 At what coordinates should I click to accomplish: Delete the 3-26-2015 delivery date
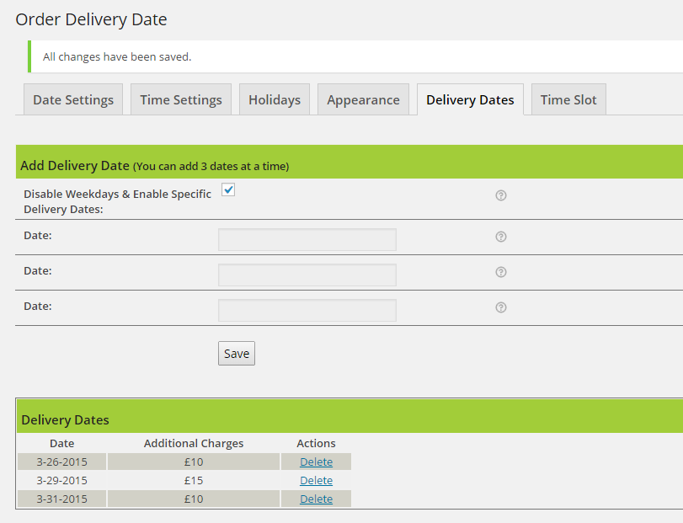316,462
